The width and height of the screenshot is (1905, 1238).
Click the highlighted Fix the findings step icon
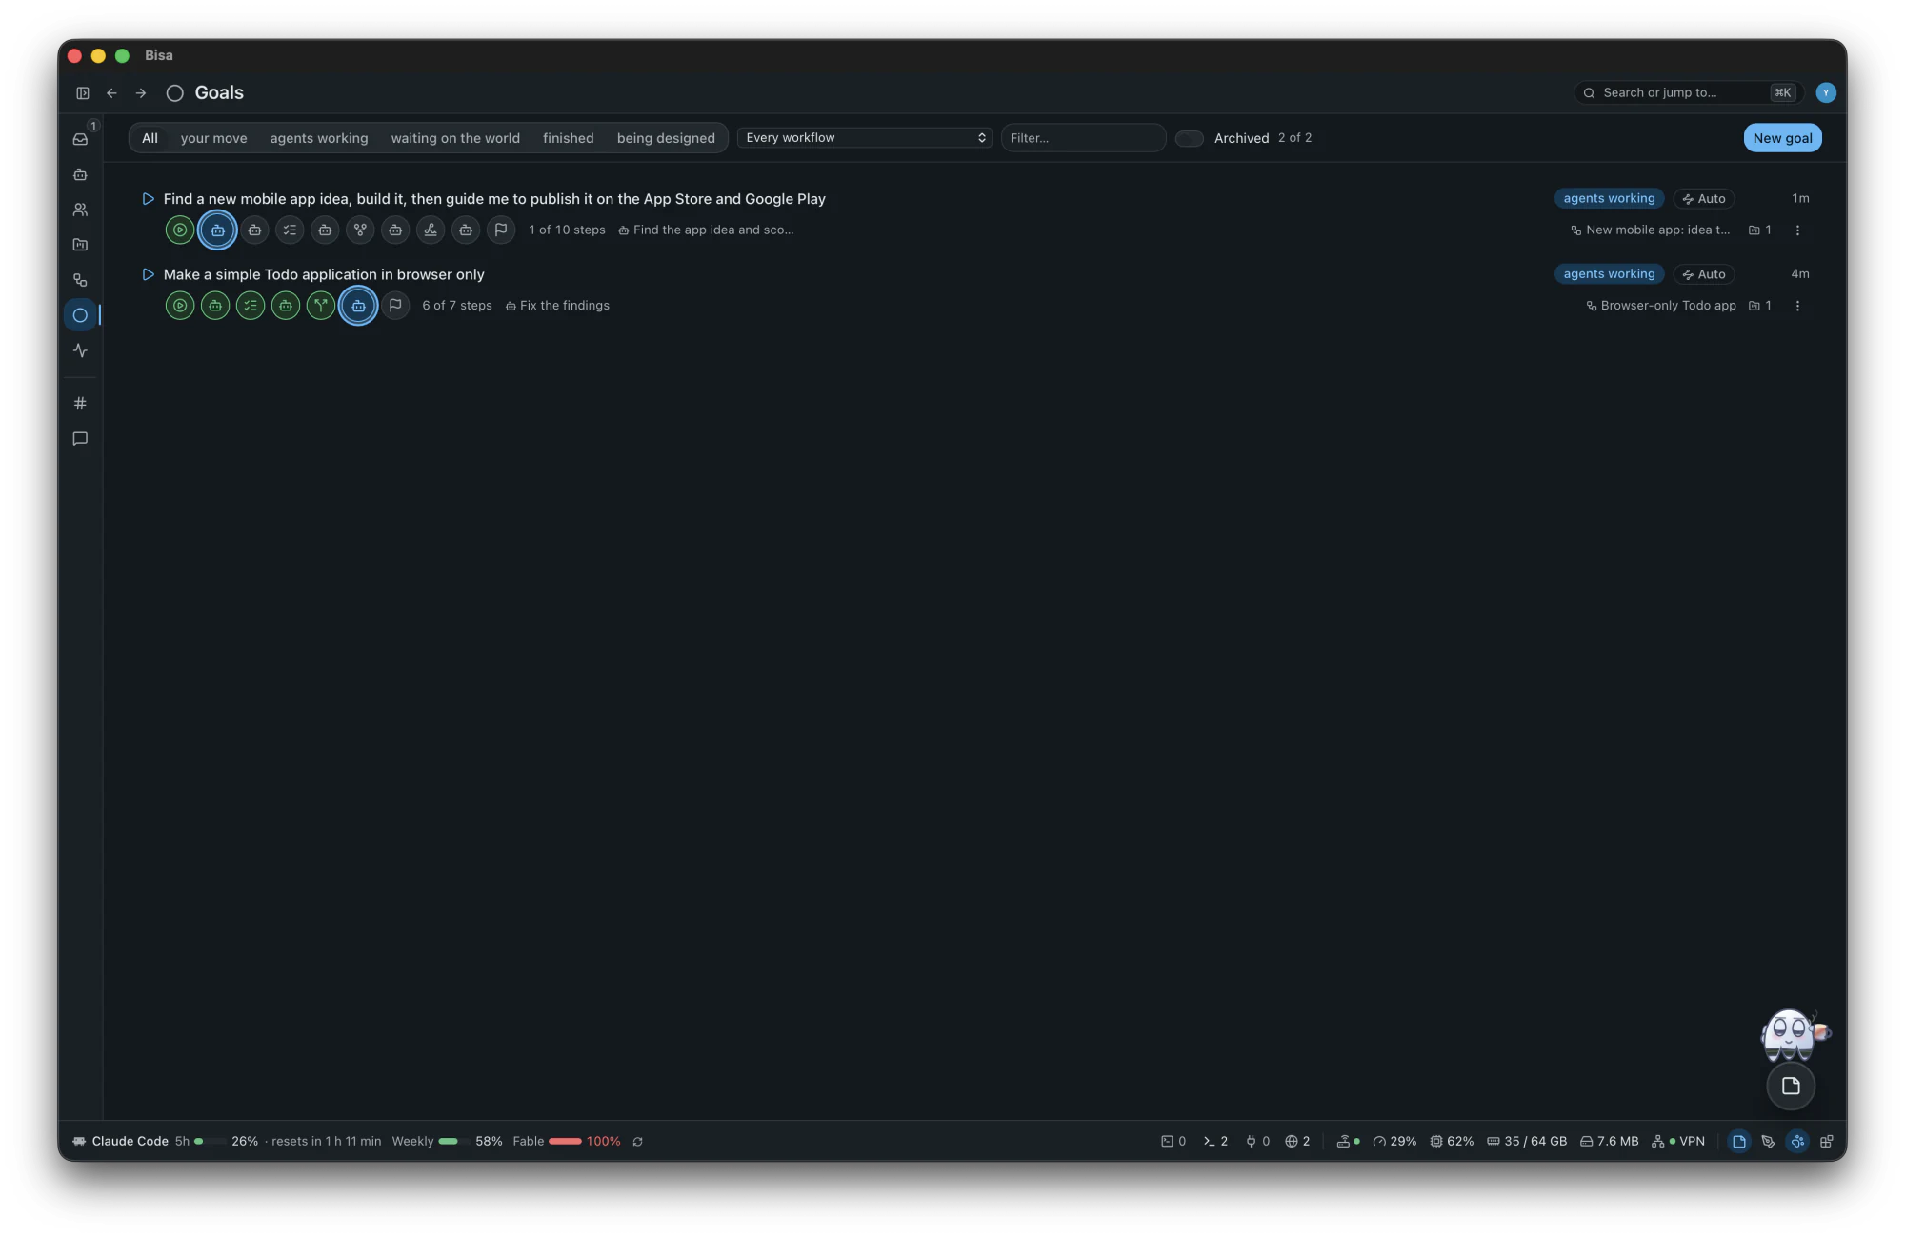[358, 306]
